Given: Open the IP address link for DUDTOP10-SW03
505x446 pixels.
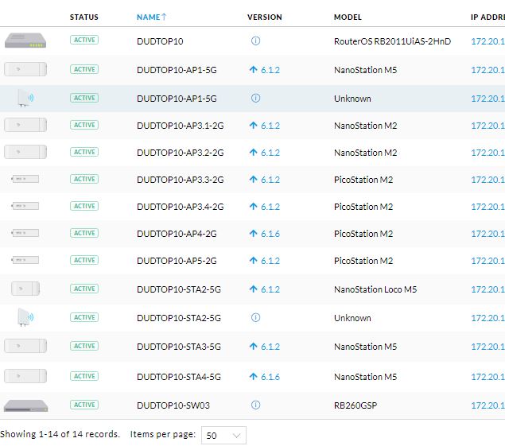Looking at the screenshot, I should [488, 405].
